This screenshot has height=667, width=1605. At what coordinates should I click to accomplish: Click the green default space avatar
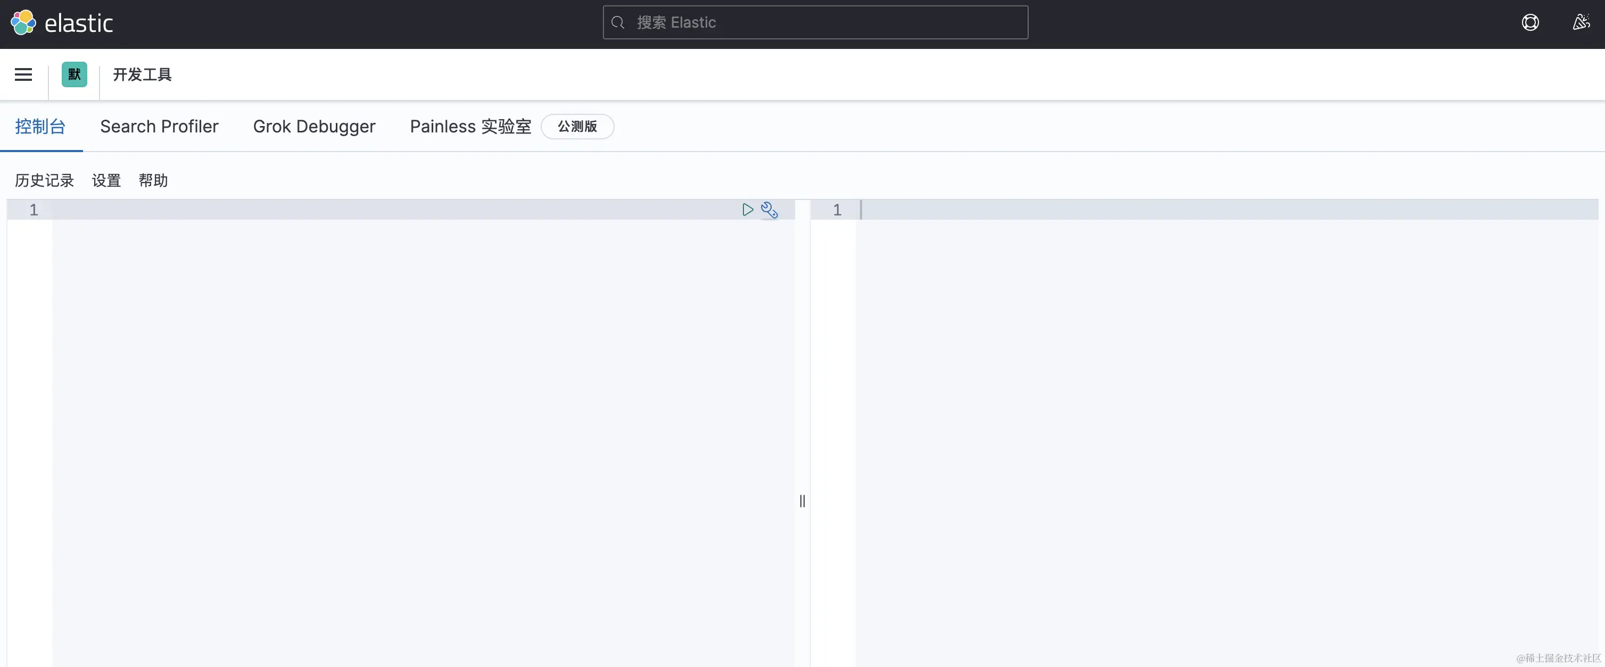point(74,75)
